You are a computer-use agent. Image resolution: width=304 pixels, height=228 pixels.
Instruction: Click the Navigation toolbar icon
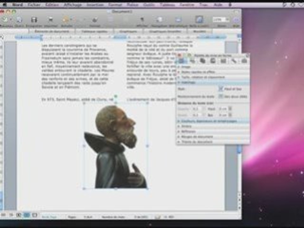(160, 20)
